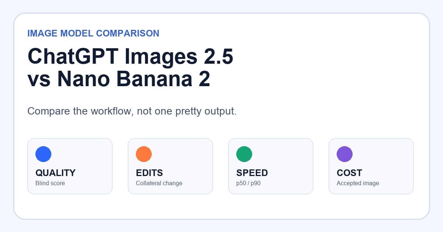The width and height of the screenshot is (443, 232).
Task: Select the EDITS heading text
Action: pos(149,173)
